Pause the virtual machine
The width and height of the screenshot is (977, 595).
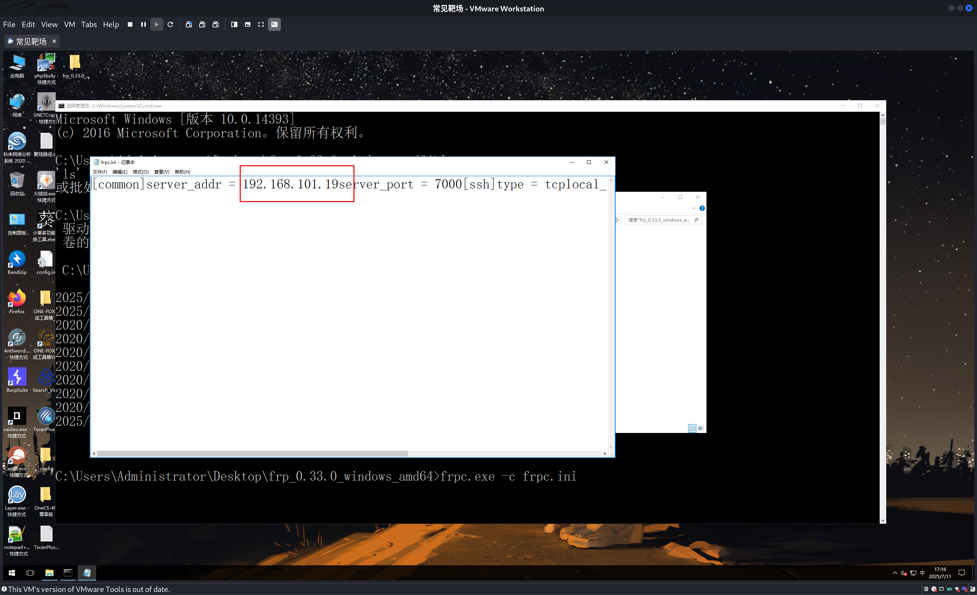pos(143,24)
